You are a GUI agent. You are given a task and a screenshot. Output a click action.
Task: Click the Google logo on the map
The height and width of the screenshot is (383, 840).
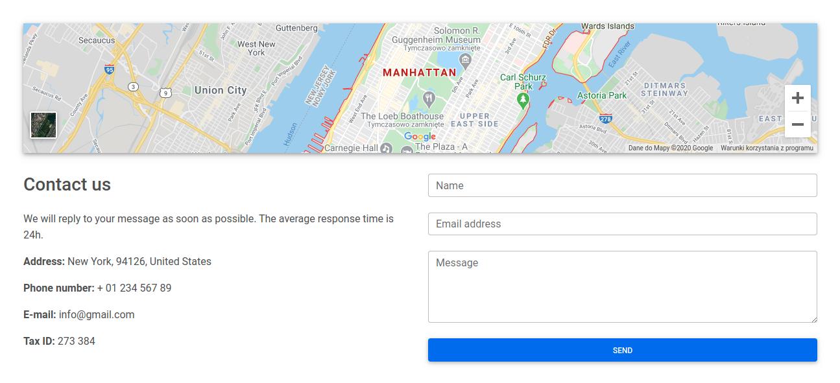click(420, 136)
